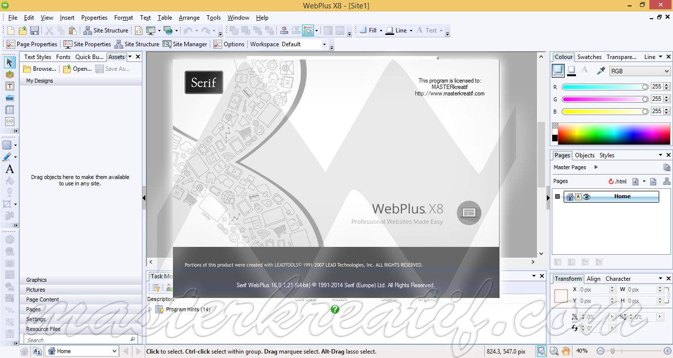673x358 pixels.
Task: Switch to the Text Styles tab
Action: 38,57
